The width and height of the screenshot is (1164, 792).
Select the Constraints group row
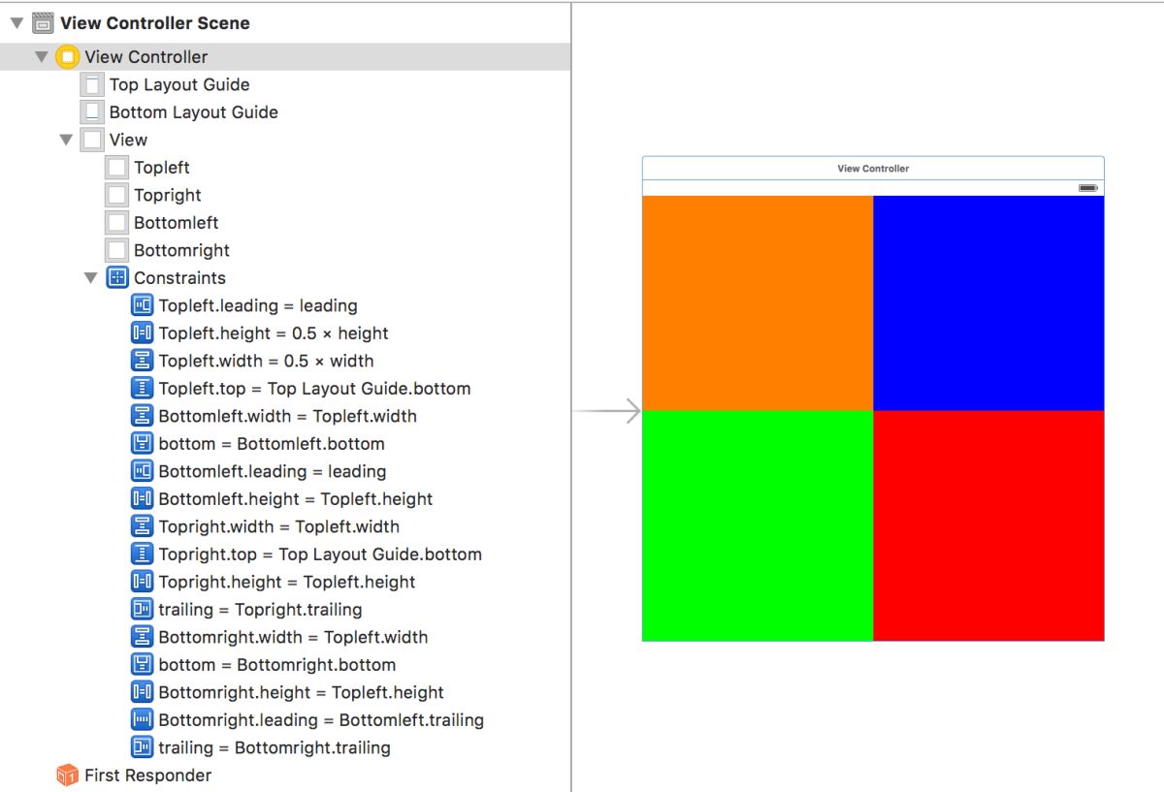(x=285, y=278)
